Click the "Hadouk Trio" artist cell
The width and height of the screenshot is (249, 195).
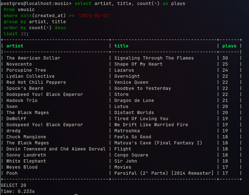click(22, 101)
